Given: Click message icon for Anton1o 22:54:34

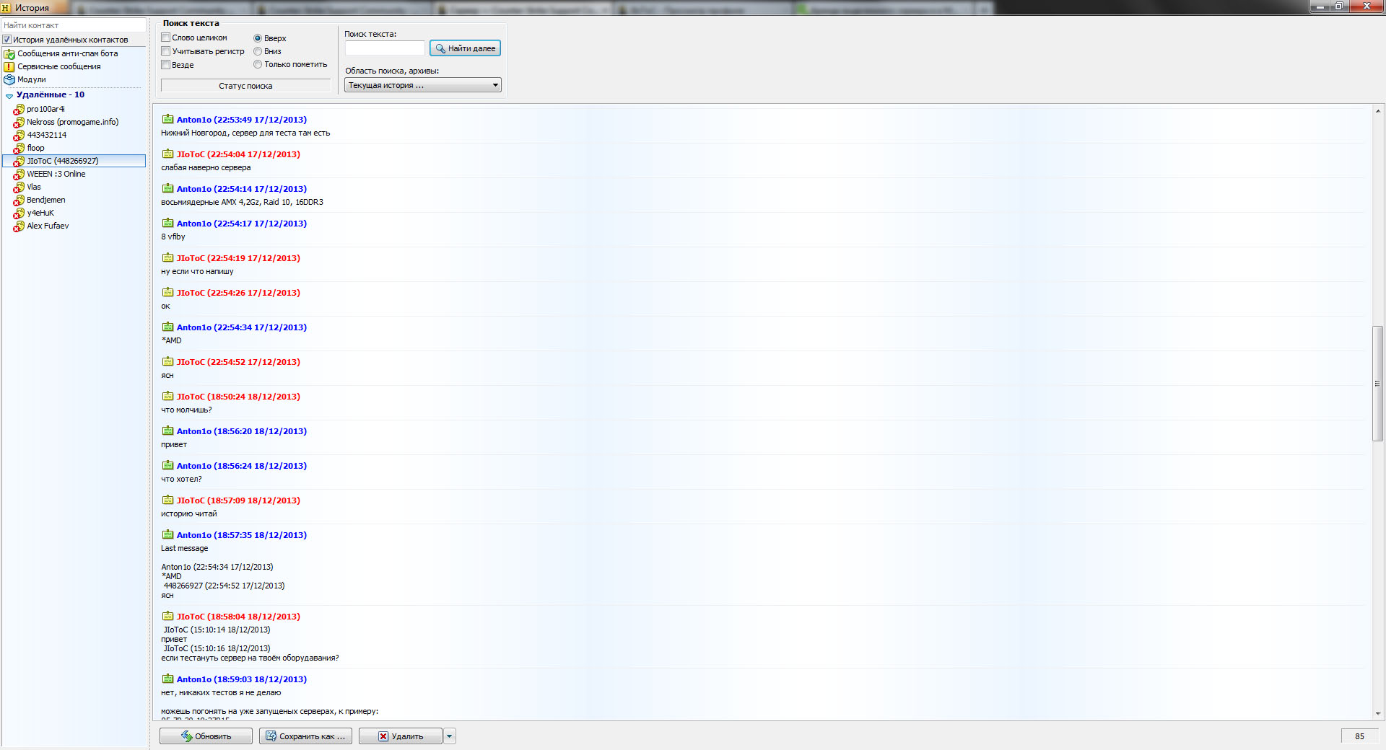Looking at the screenshot, I should coord(167,327).
